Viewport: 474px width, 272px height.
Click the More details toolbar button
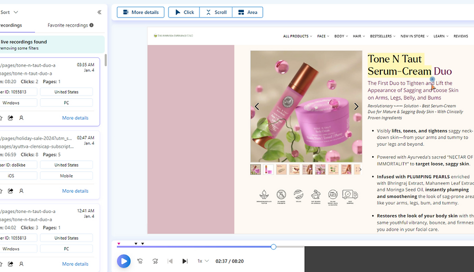point(140,12)
